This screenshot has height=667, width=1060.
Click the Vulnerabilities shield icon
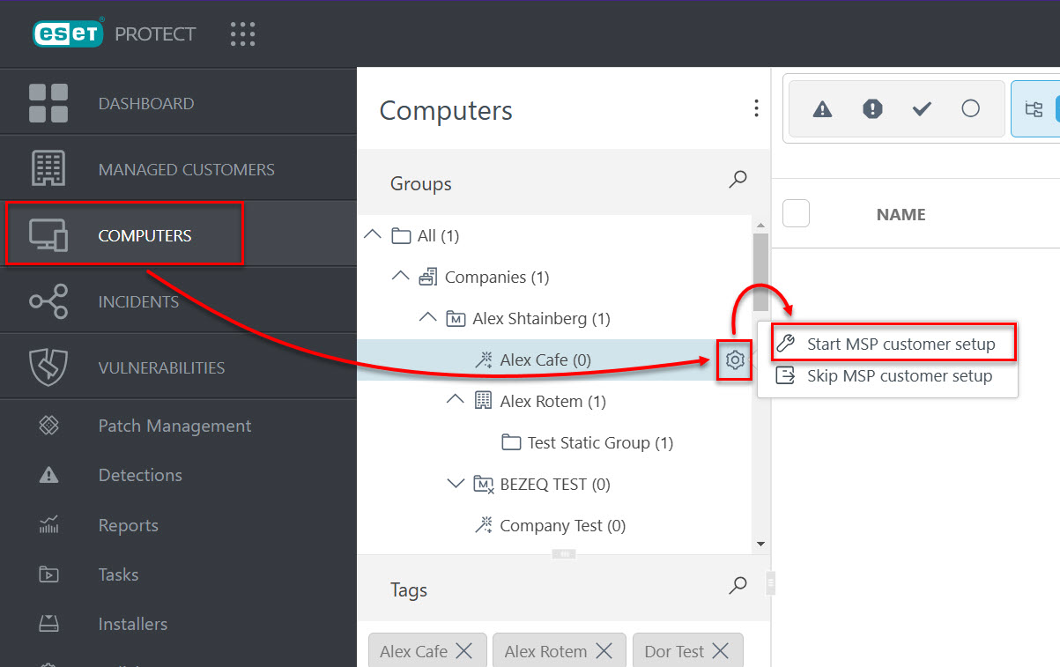48,367
